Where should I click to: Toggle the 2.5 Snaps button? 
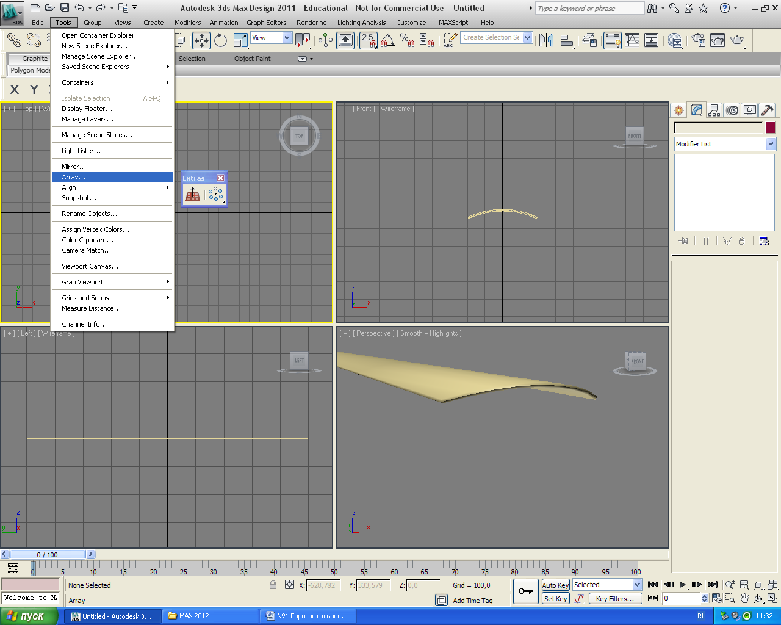369,40
